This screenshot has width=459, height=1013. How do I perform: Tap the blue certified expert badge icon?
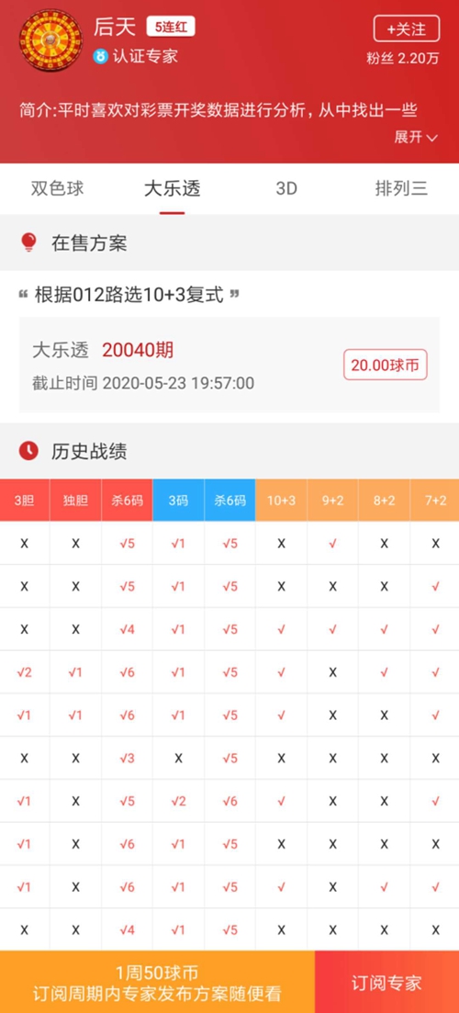(99, 56)
